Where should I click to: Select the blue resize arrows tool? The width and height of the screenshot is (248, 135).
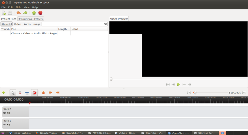(x=27, y=92)
